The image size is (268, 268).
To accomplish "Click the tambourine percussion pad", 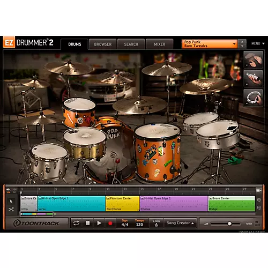I will [253, 98].
